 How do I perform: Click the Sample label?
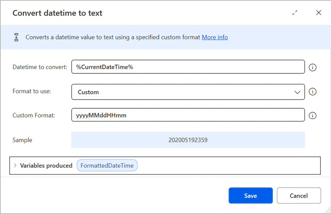point(22,140)
